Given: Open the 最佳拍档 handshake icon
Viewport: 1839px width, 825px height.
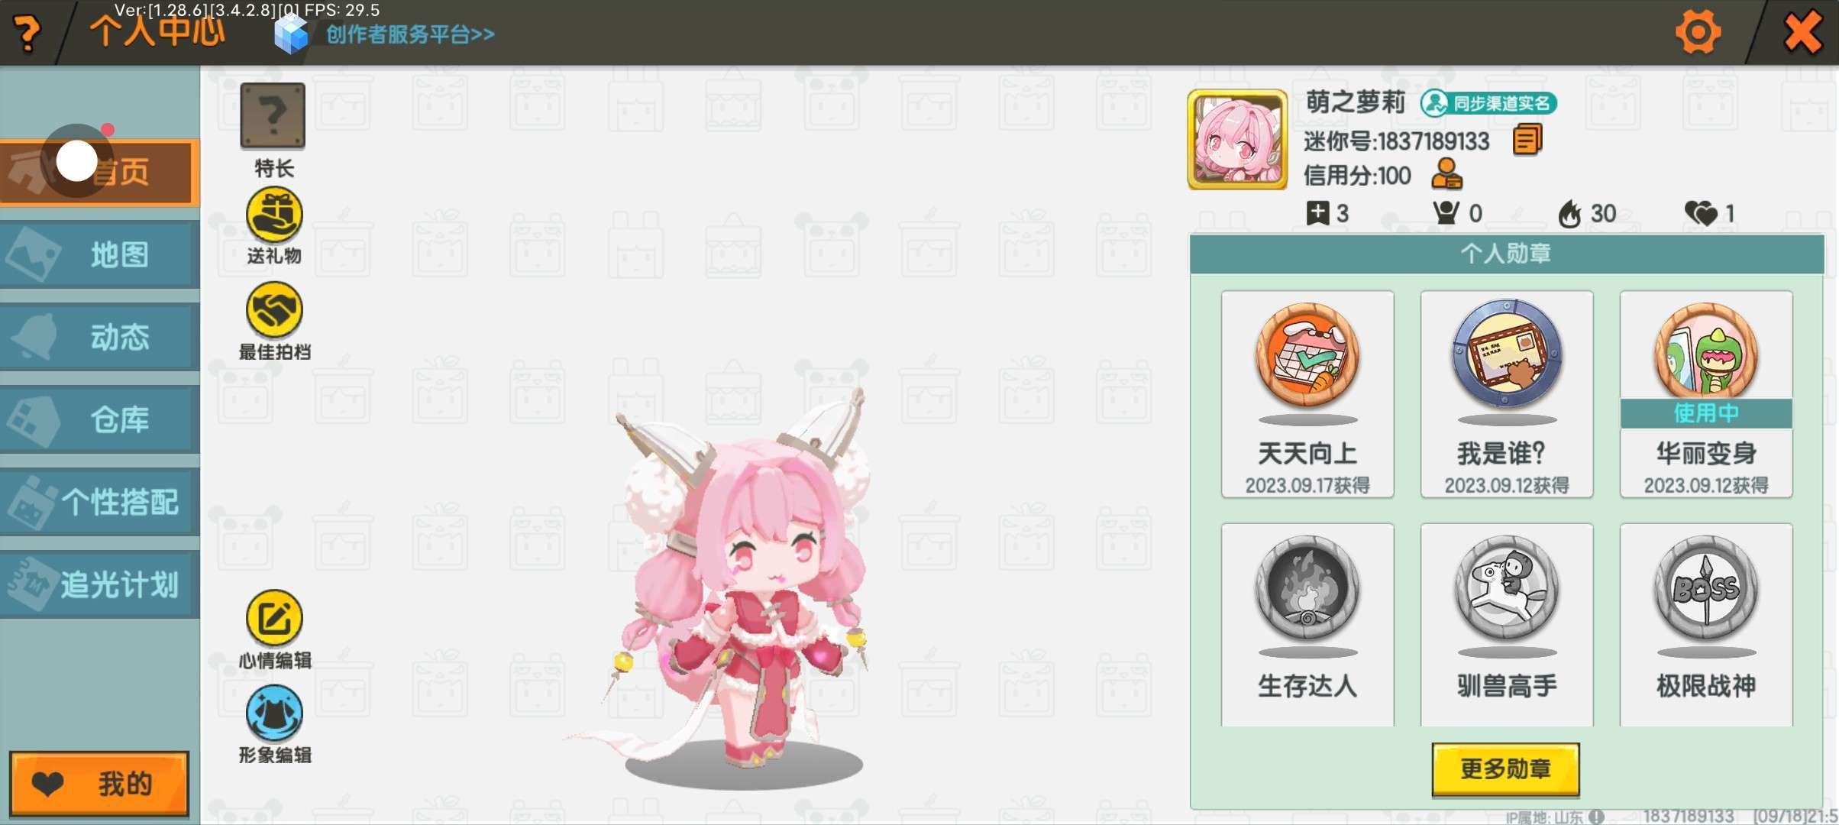Looking at the screenshot, I should coord(274,309).
